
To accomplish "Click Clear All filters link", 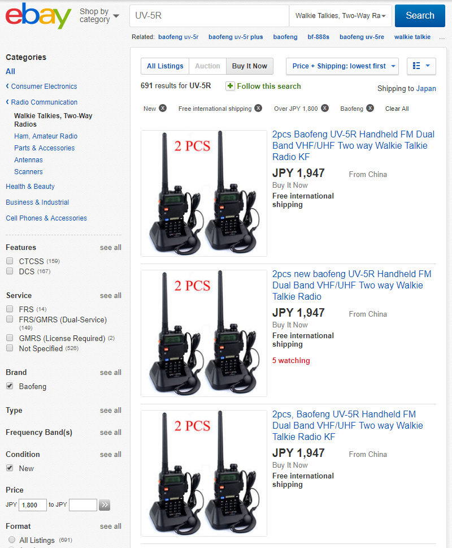I will tap(397, 109).
